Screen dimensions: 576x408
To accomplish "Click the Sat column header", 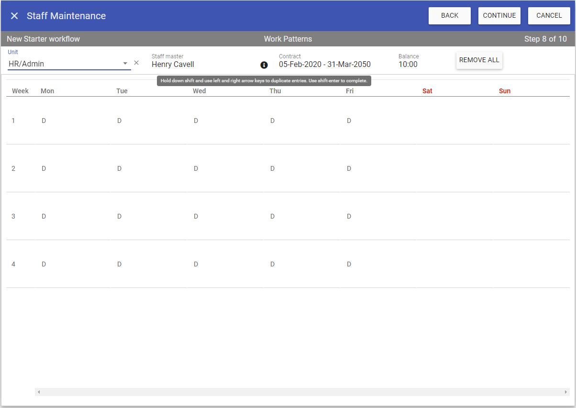I will coord(427,91).
